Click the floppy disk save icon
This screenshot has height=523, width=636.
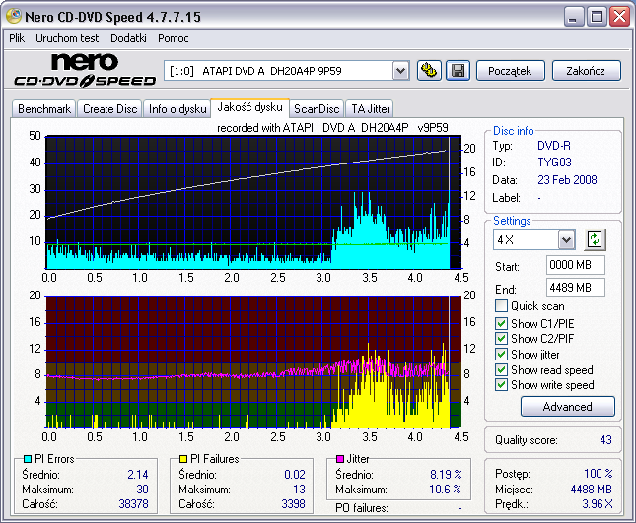(458, 71)
